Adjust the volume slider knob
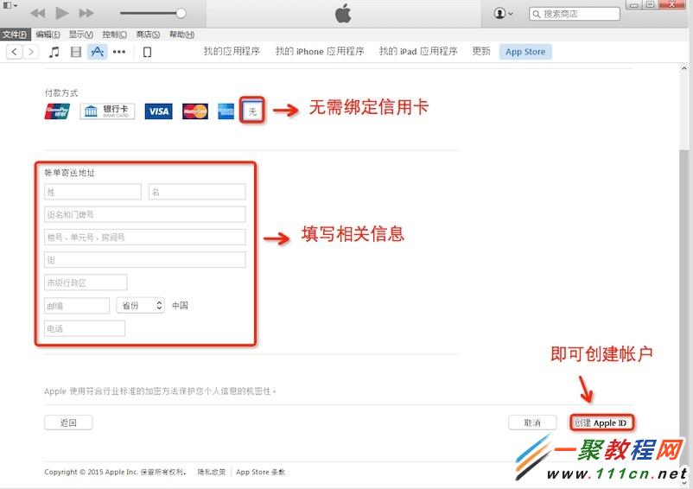 tap(181, 13)
